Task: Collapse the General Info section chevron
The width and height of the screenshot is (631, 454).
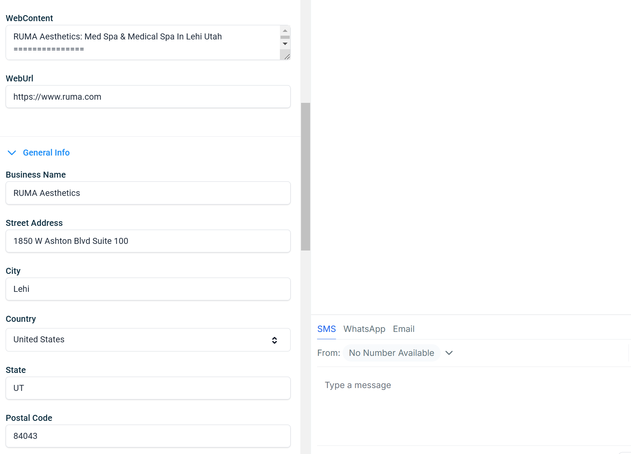Action: [x=12, y=153]
